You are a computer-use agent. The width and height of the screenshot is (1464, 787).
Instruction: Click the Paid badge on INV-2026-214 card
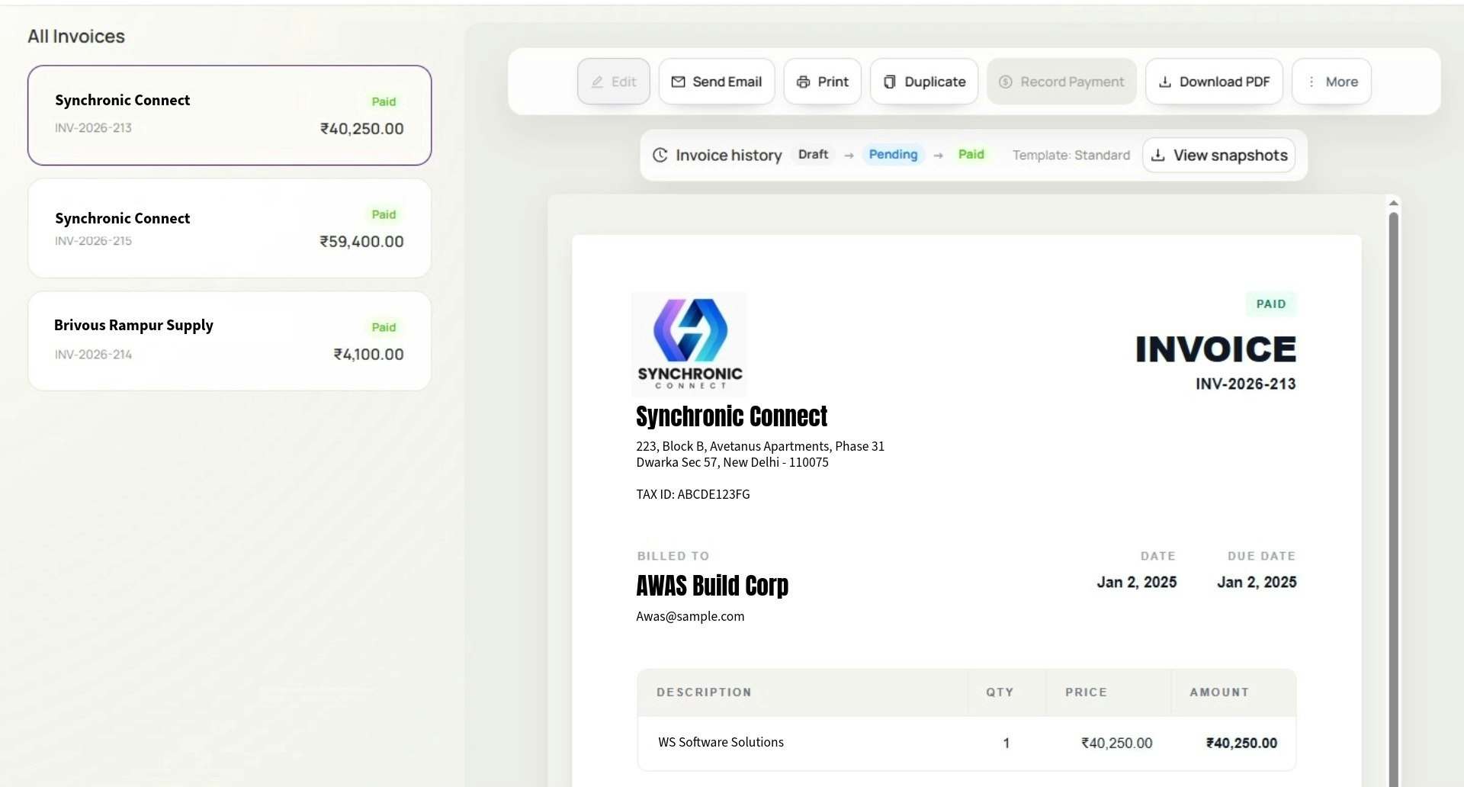384,327
